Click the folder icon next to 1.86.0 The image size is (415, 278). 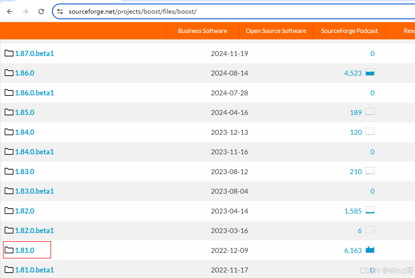point(8,73)
